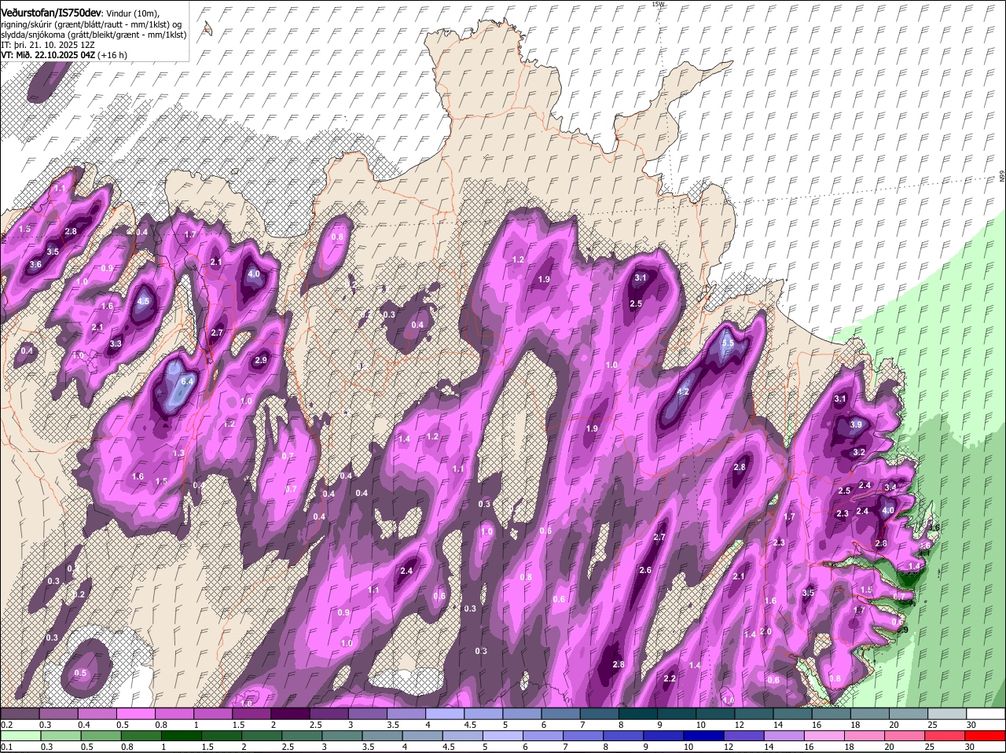This screenshot has width=1006, height=753.
Task: Select the 4.2 precipitation value label
Action: 683,392
